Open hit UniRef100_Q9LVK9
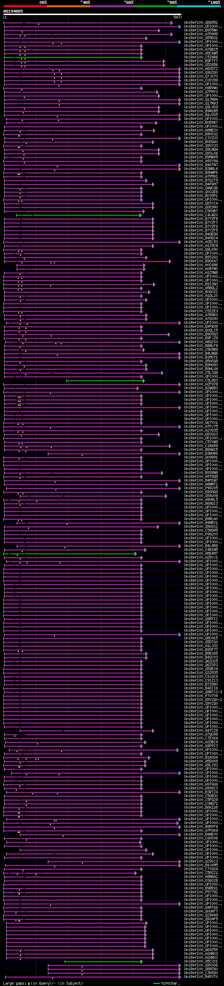 click(x=201, y=107)
